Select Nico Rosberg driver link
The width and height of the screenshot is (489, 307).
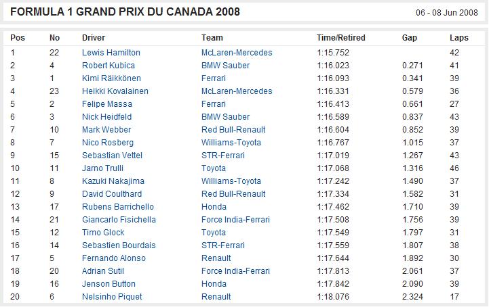[108, 143]
